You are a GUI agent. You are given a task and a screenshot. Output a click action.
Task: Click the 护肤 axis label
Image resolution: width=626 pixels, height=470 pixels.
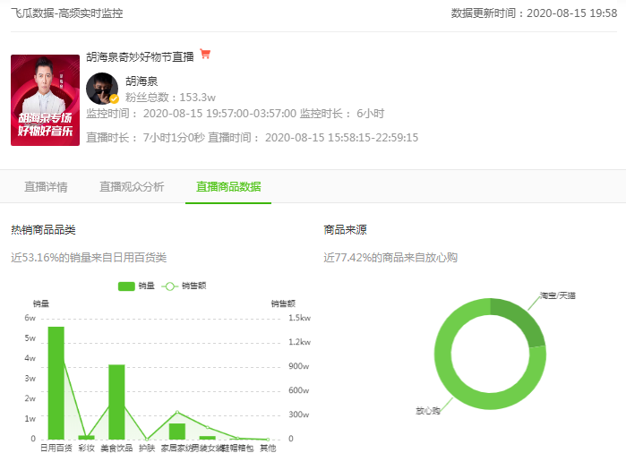(147, 448)
